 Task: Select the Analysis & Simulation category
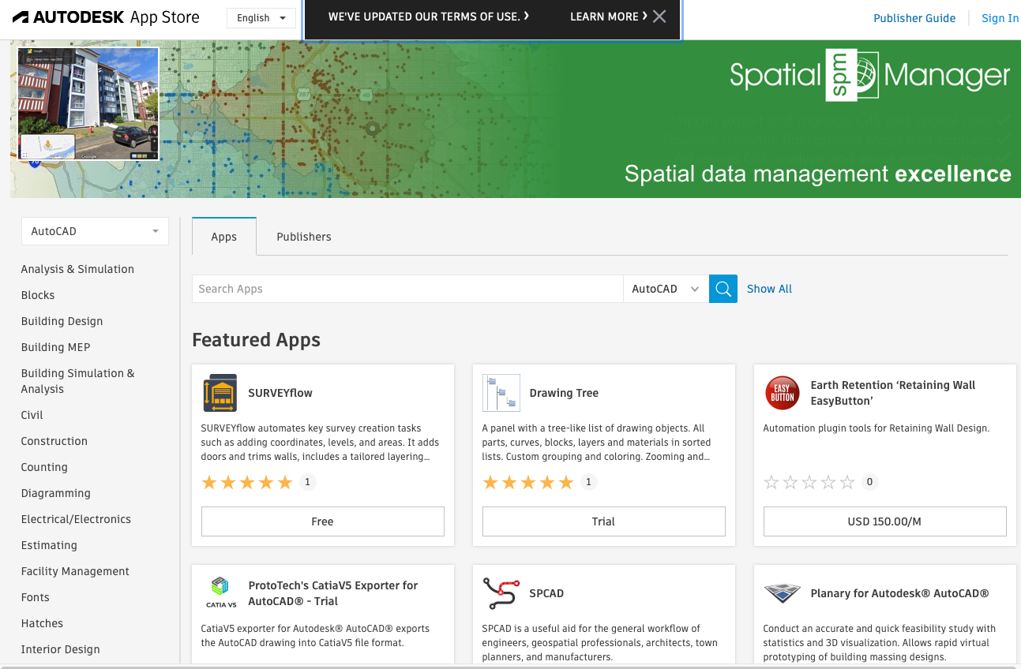click(77, 269)
